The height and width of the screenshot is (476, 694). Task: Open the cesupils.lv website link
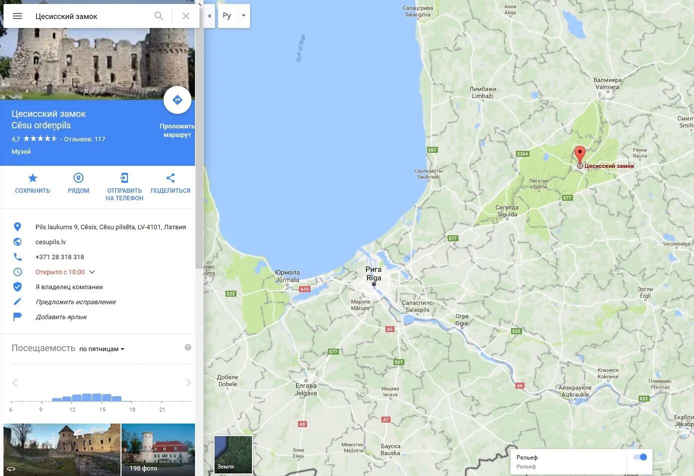pos(50,242)
